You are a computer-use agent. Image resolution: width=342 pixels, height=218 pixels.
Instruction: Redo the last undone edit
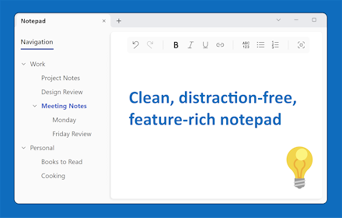(150, 45)
